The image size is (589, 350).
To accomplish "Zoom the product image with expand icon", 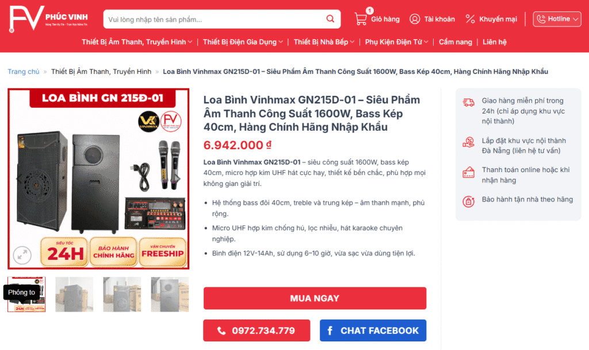I will [22, 255].
